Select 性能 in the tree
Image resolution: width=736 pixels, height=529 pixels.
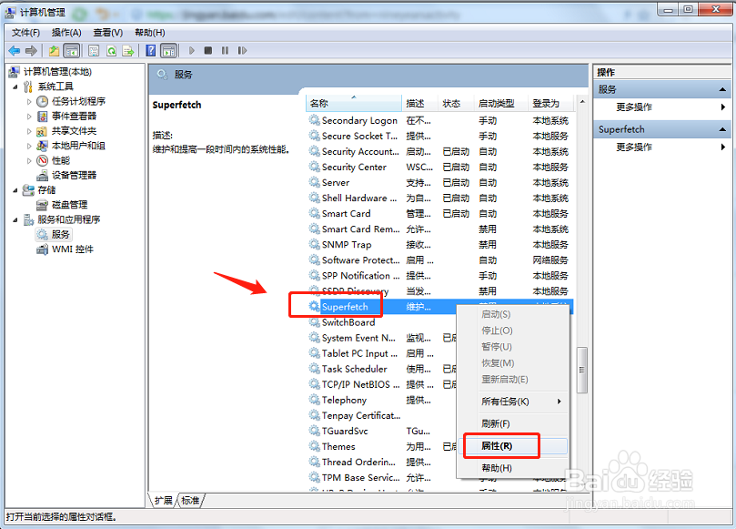pos(61,160)
